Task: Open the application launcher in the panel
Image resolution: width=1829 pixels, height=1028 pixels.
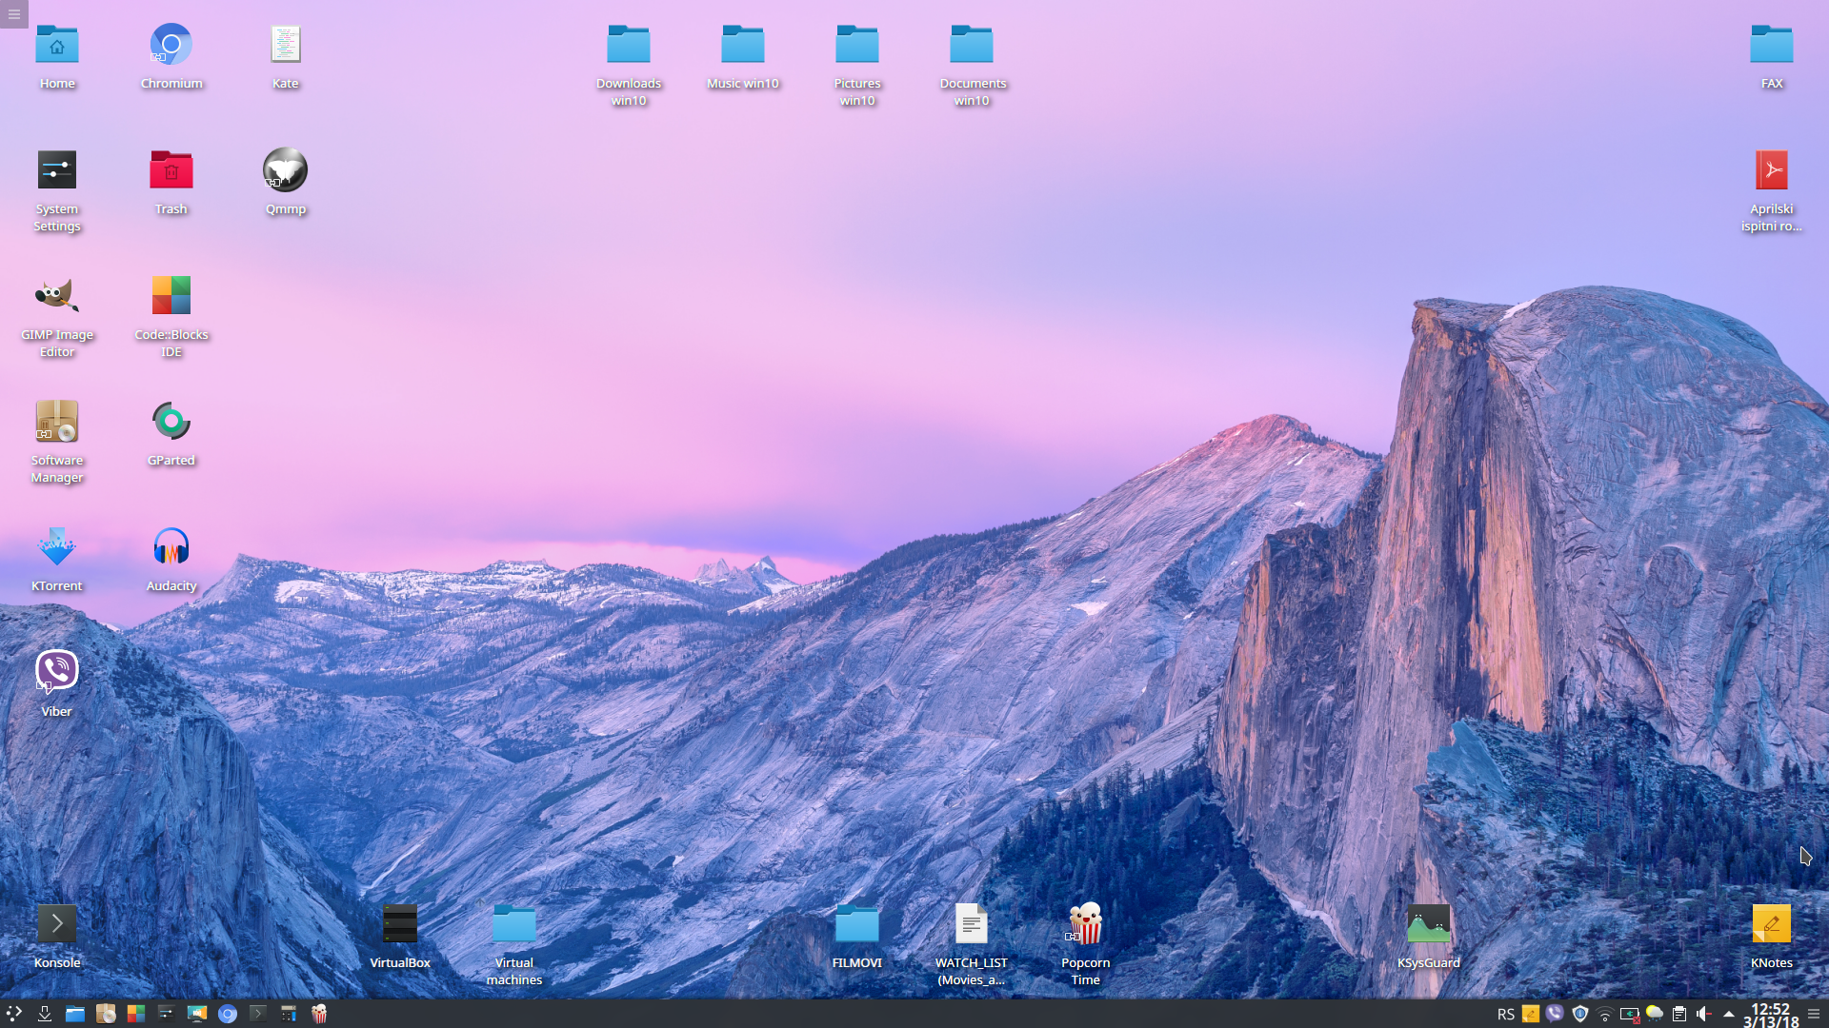Action: click(x=14, y=1014)
